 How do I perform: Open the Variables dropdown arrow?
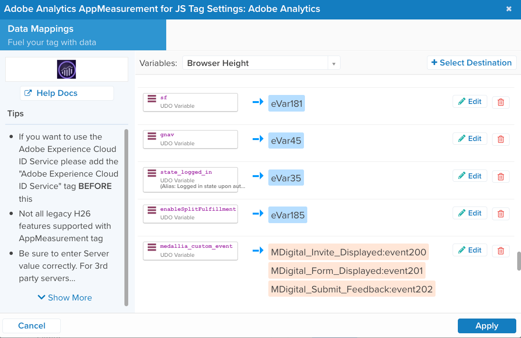pos(333,63)
